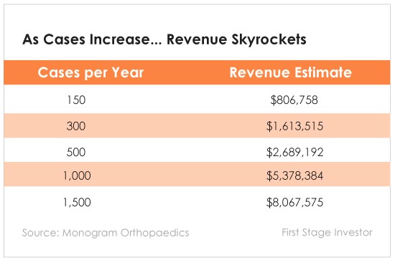Select the 'Revenue Estimate' column header

(290, 72)
